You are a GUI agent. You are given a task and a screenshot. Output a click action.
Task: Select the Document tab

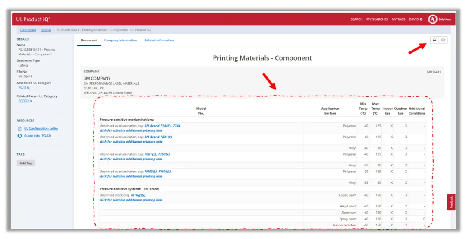point(89,41)
